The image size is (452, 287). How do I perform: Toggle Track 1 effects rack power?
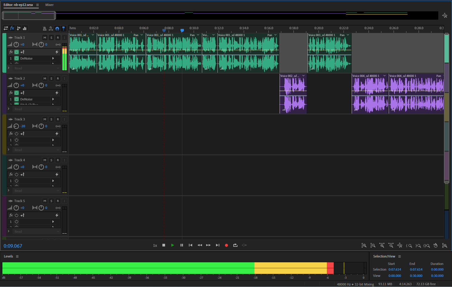coord(17,52)
